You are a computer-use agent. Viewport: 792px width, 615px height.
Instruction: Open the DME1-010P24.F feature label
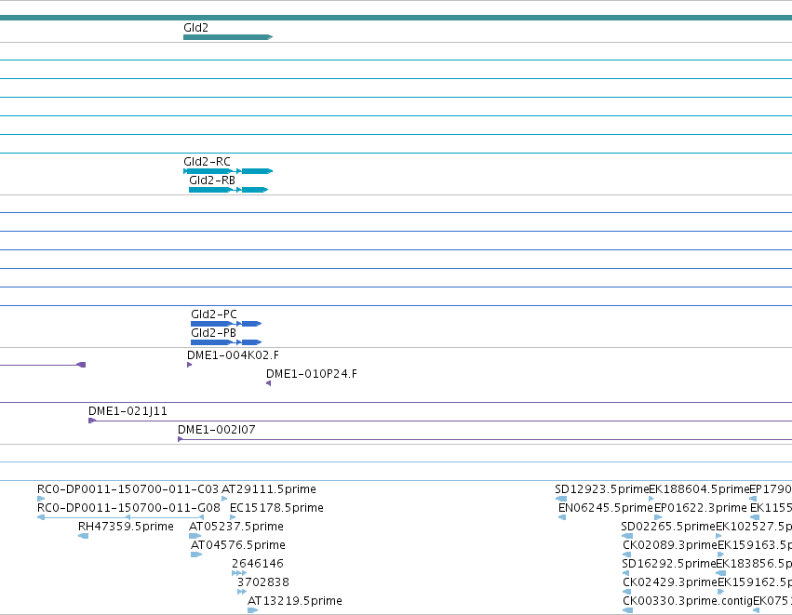click(311, 374)
